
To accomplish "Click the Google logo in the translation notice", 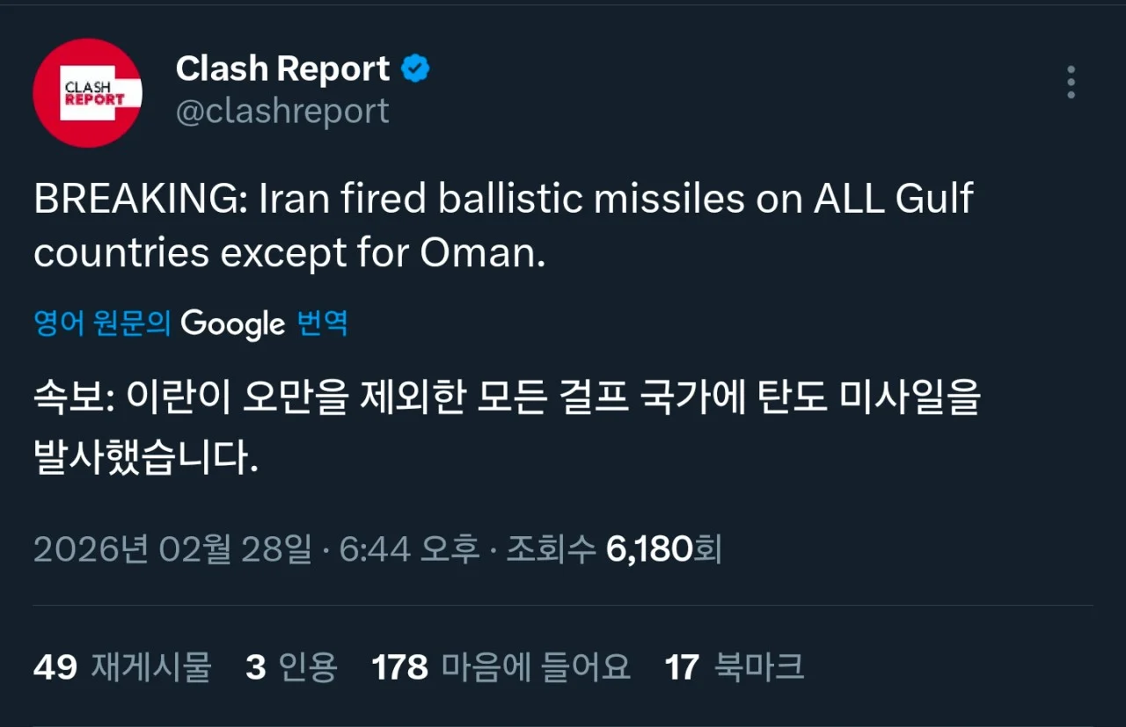I will 232,324.
